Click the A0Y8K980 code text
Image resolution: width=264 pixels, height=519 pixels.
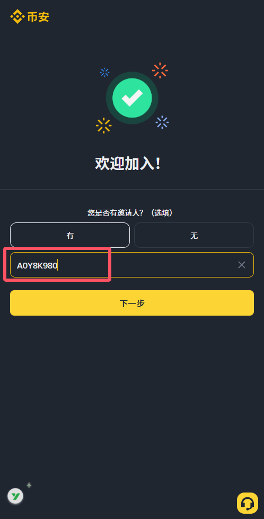coord(37,265)
